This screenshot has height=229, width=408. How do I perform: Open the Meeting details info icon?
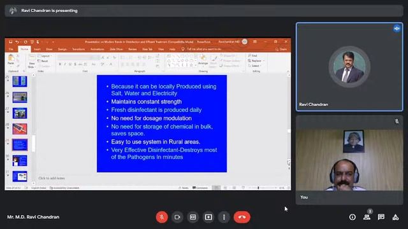pyautogui.click(x=353, y=217)
